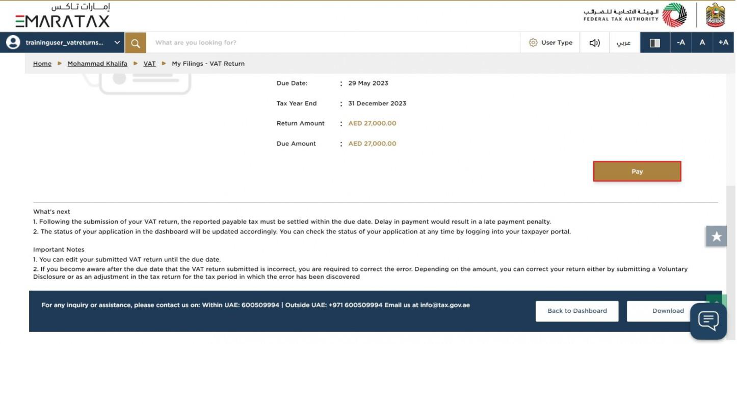Click the Download button
Viewport: 737px width, 408px height.
668,311
